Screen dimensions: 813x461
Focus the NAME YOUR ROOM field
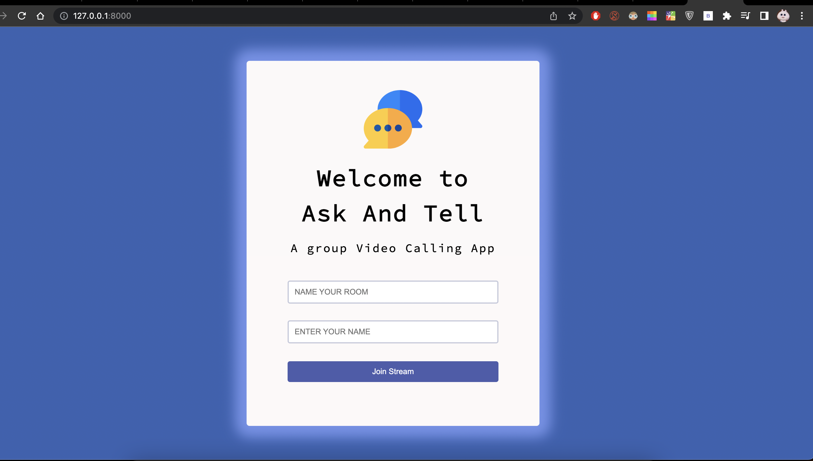392,292
